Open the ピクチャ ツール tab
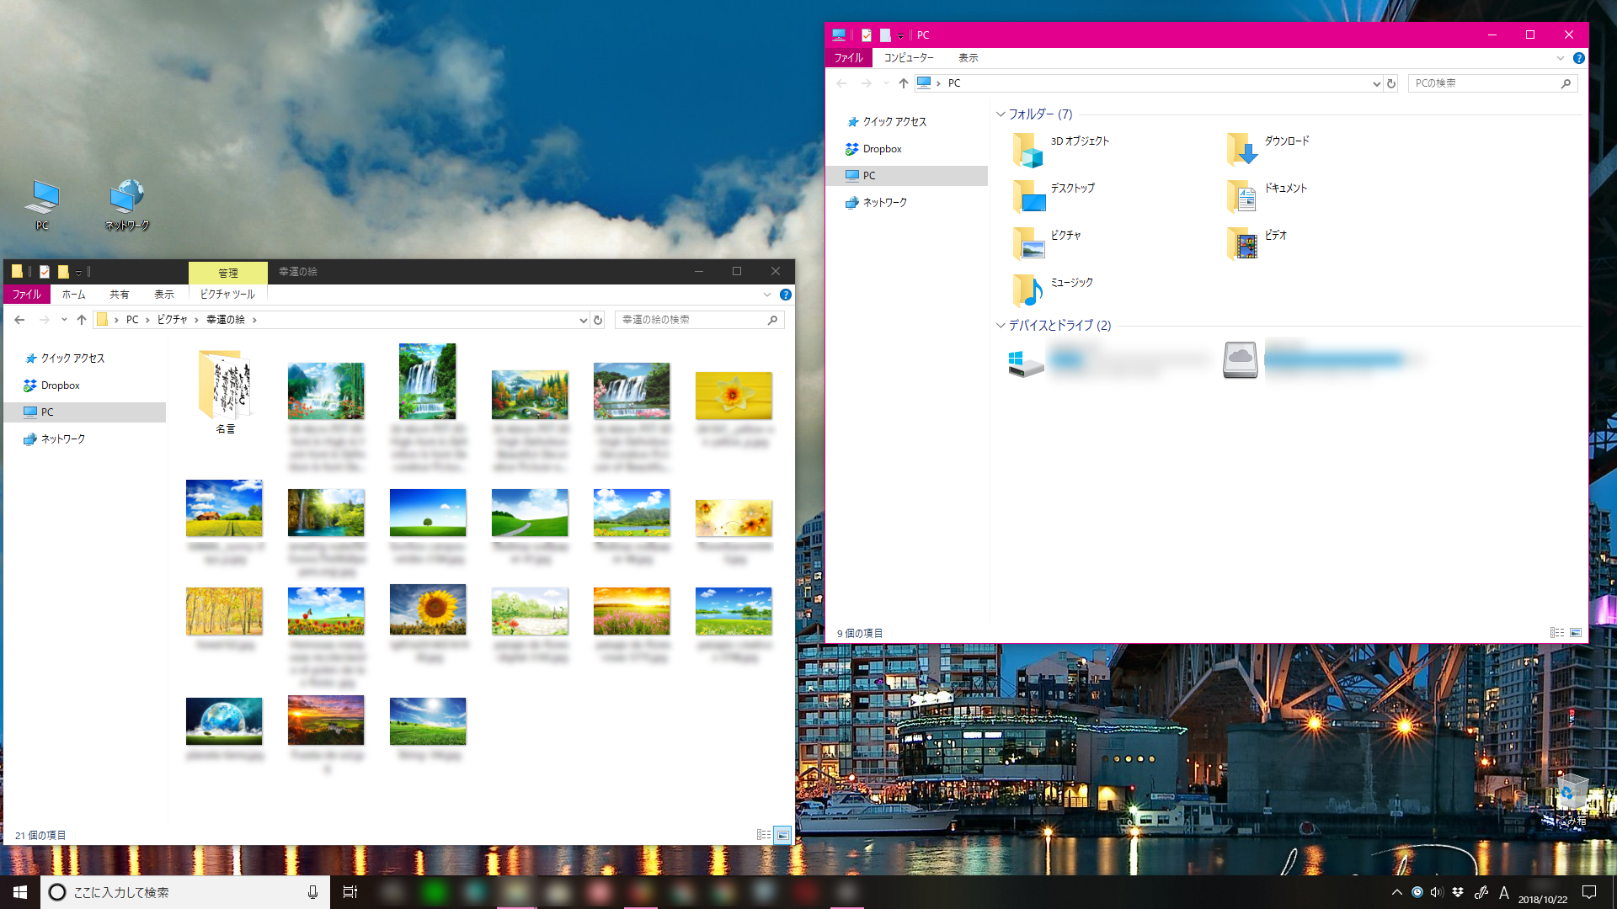 point(227,295)
